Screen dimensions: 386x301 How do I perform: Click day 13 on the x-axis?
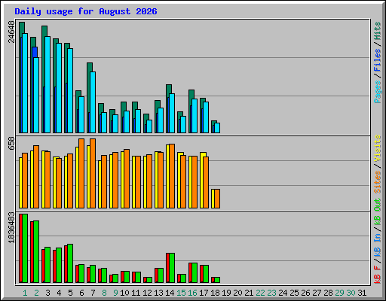158,293
